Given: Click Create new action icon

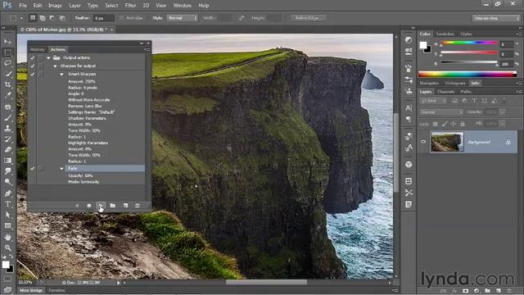Looking at the screenshot, I should pos(125,206).
